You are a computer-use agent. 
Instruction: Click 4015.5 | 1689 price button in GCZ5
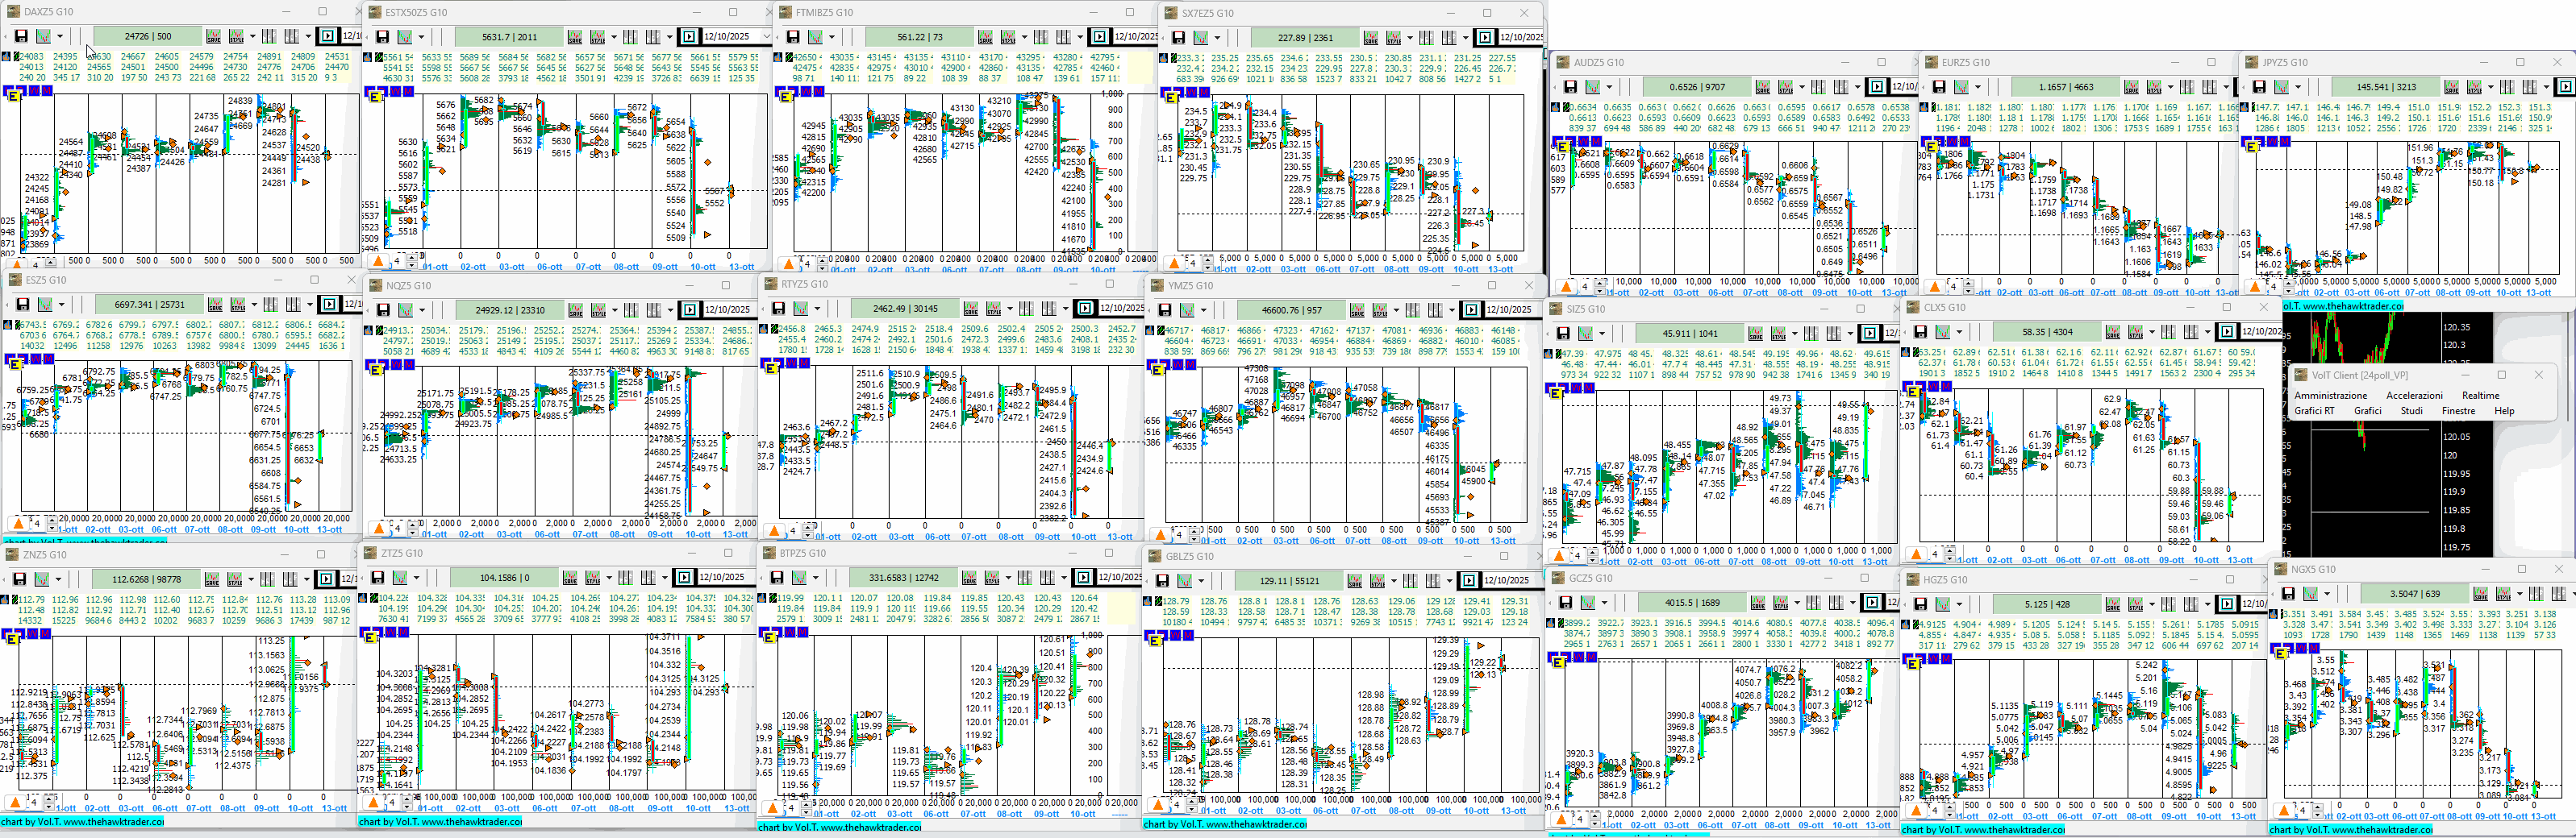point(1692,604)
